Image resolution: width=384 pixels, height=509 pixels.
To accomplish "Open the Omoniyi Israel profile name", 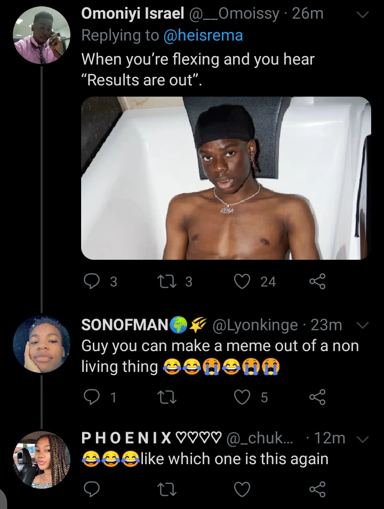I will (133, 14).
